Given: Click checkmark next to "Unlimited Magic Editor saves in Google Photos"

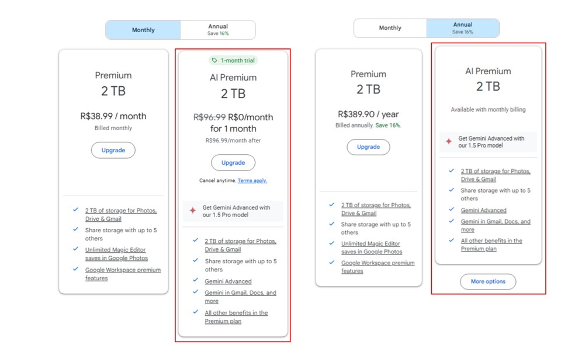Looking at the screenshot, I should pyautogui.click(x=75, y=250).
